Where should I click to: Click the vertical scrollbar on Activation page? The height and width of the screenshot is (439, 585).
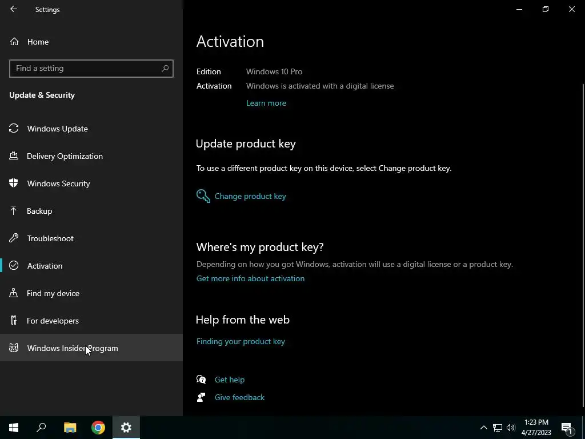pos(583,245)
